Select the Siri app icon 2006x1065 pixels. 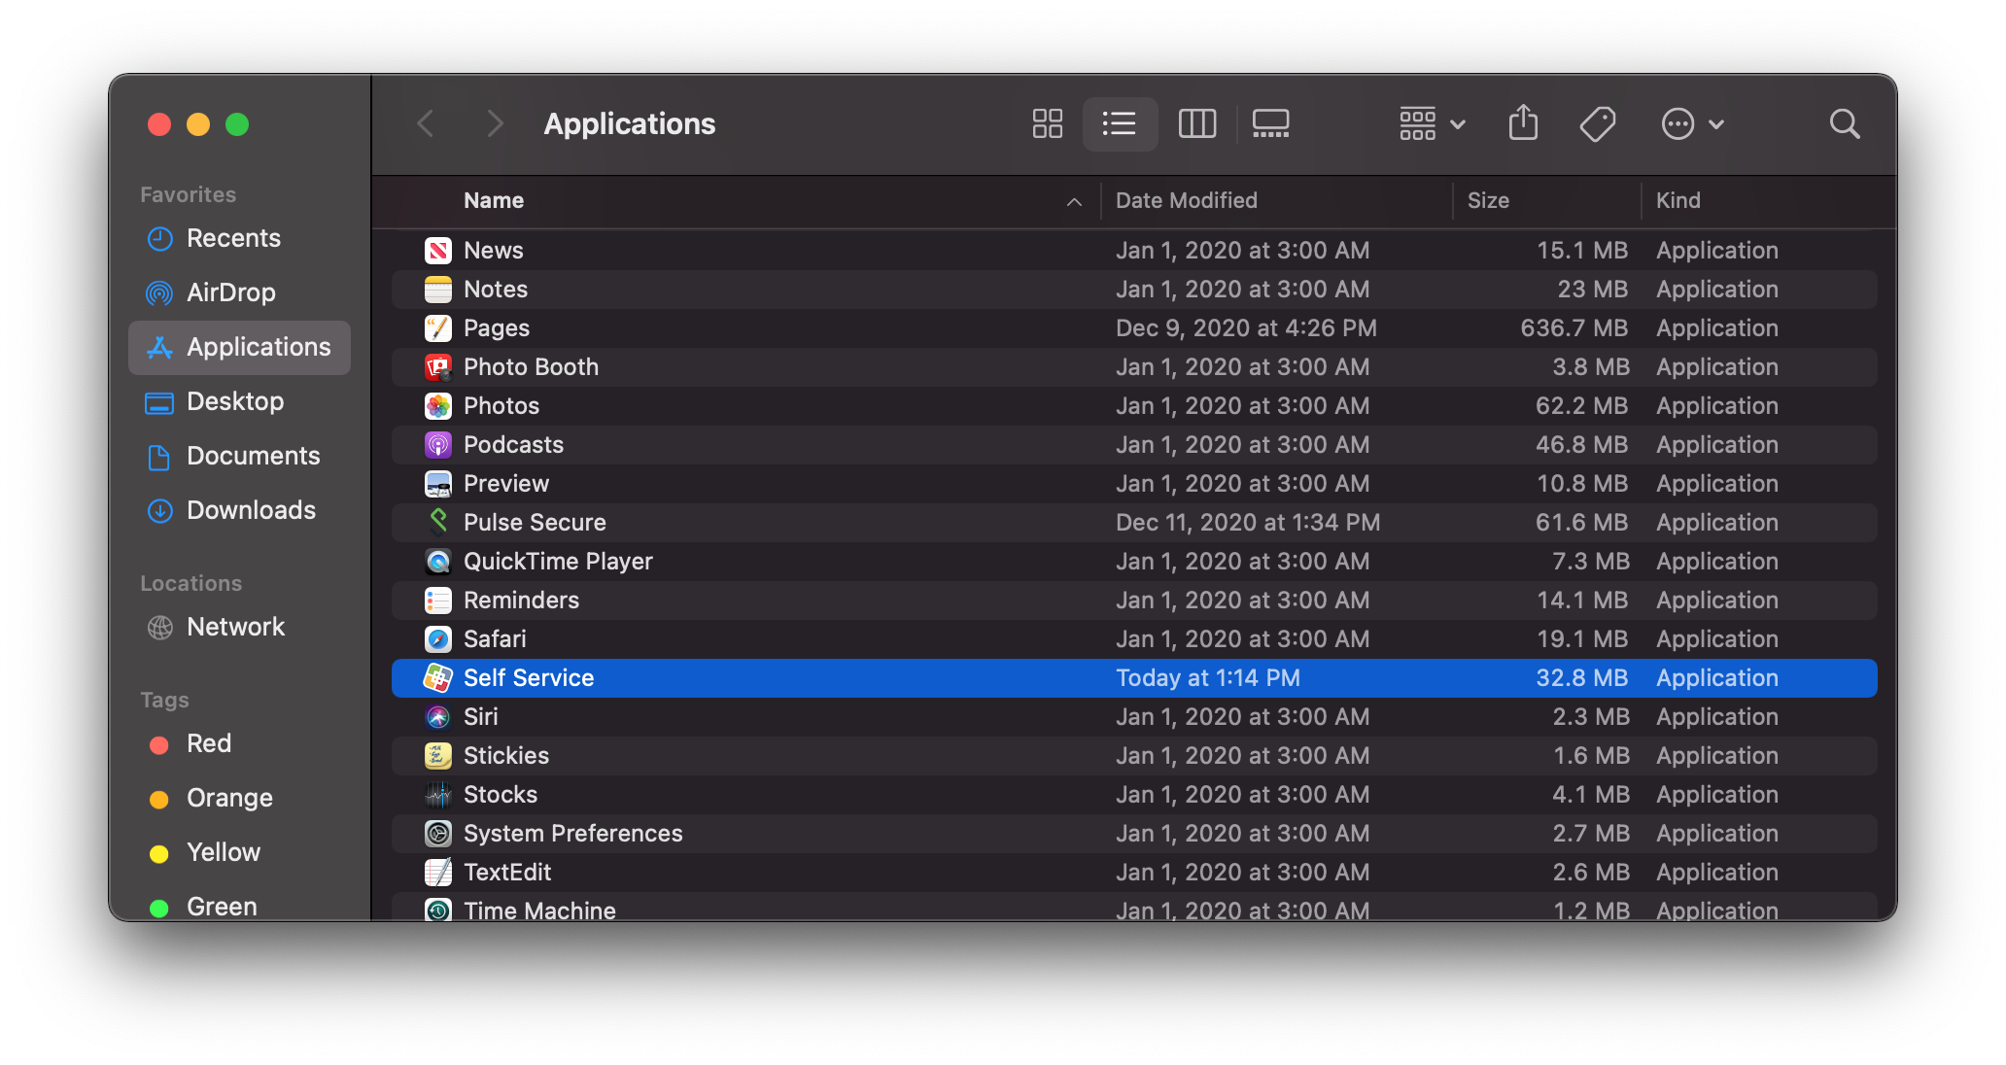click(x=438, y=717)
